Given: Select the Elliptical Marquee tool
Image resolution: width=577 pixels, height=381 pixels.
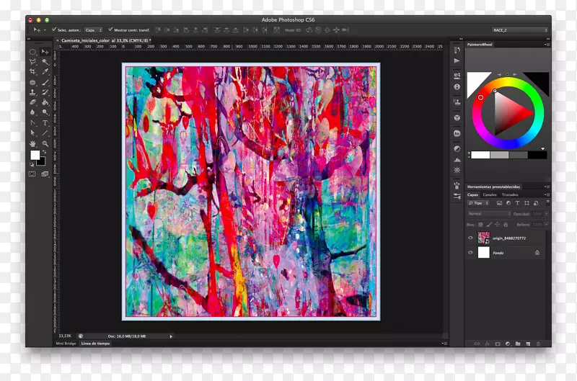Looking at the screenshot, I should point(32,53).
